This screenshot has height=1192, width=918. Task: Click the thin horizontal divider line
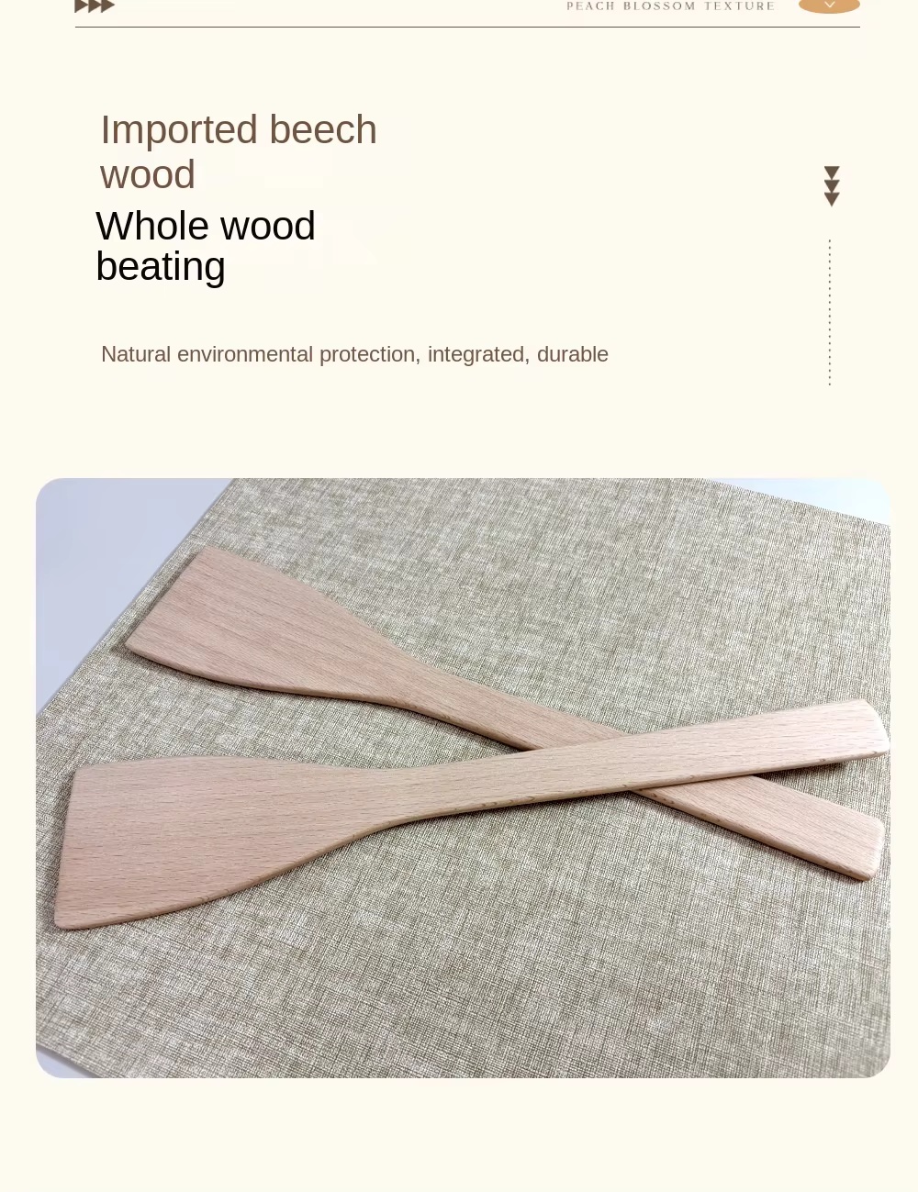(467, 27)
